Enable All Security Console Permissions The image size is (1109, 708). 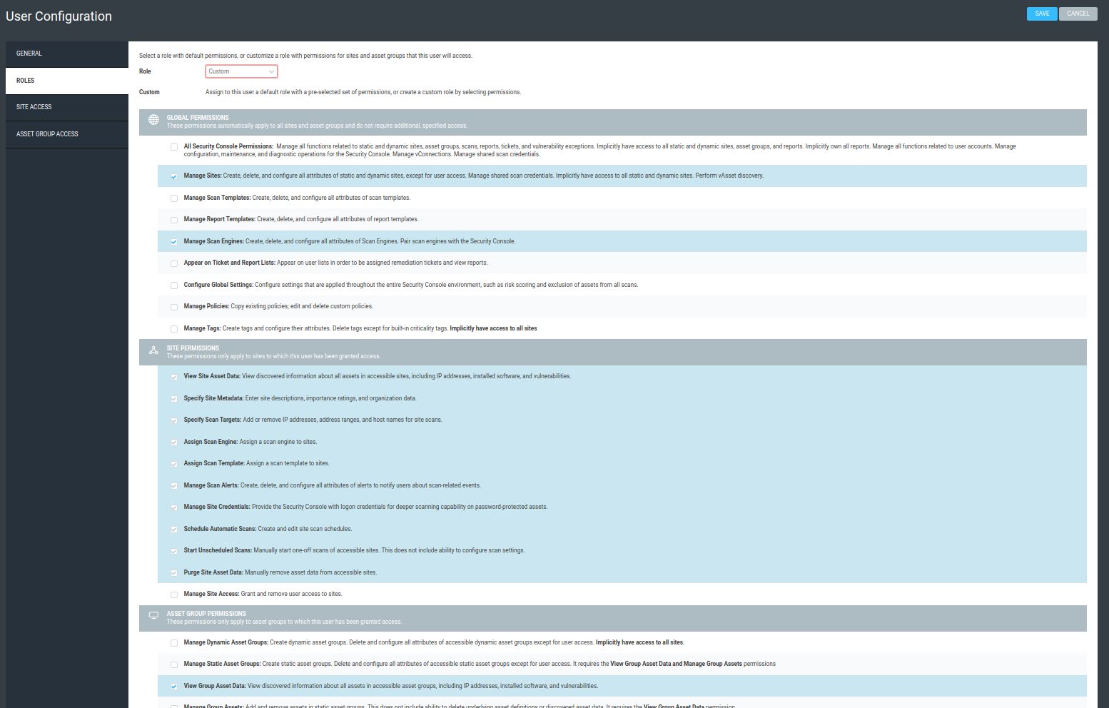pos(174,146)
